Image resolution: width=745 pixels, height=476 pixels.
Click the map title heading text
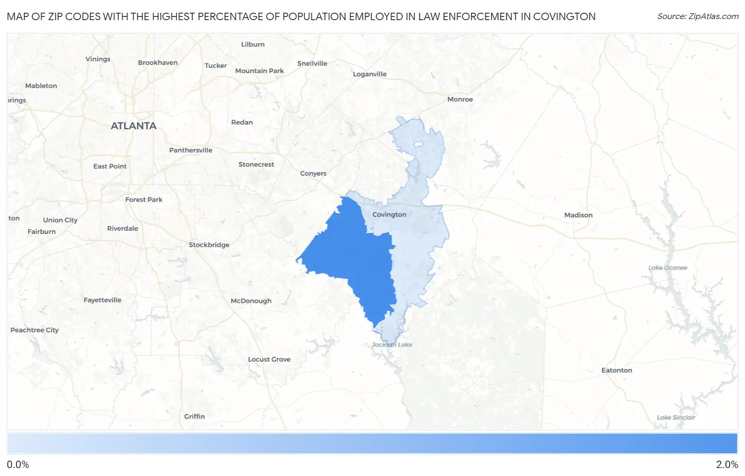pyautogui.click(x=301, y=16)
